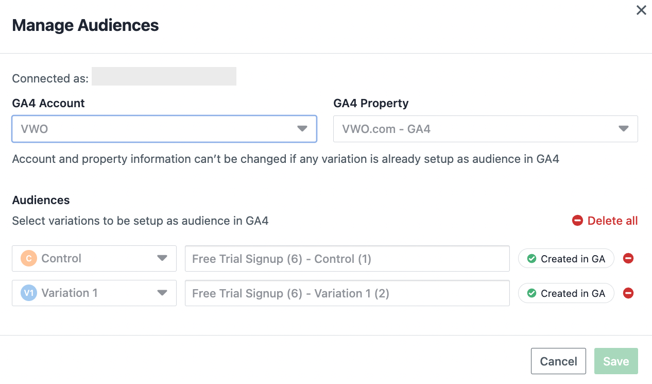The height and width of the screenshot is (384, 652).
Task: Click green checkmark in Control's Created in GA
Action: (x=532, y=259)
